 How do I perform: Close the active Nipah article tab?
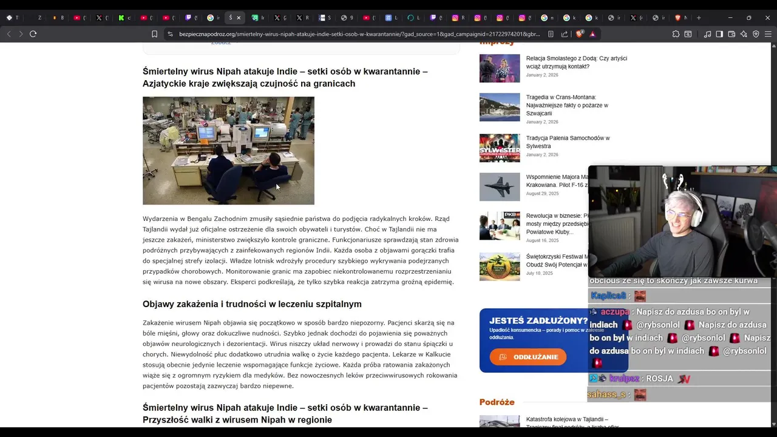pos(239,18)
